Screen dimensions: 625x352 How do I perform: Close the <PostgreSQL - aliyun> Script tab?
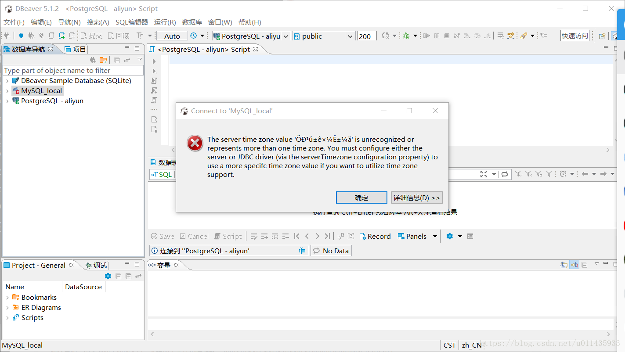(256, 49)
